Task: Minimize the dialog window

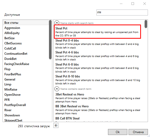Action: (x=121, y=4)
